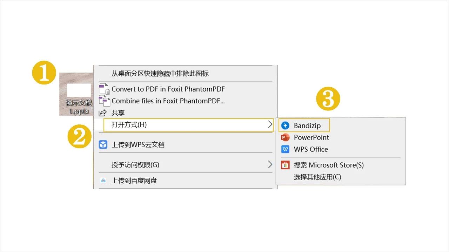Click the 百度网盘 cloud icon
This screenshot has width=449, height=252.
(x=103, y=181)
